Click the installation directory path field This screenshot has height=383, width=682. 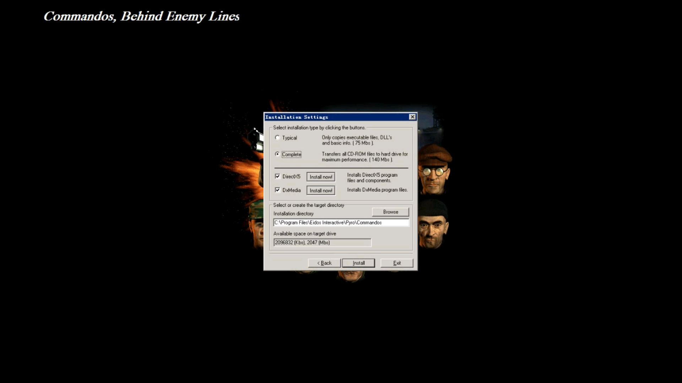coord(341,222)
